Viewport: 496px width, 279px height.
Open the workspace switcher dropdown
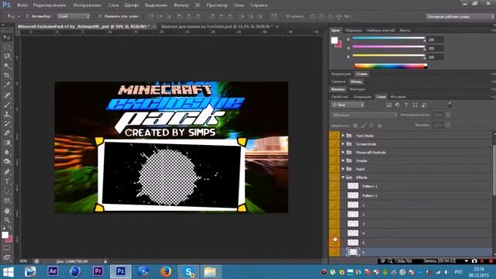[460, 16]
